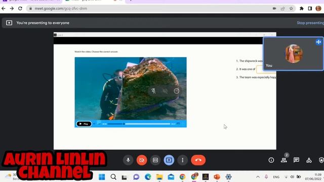Open the Chrome profile avatar

tap(318, 9)
